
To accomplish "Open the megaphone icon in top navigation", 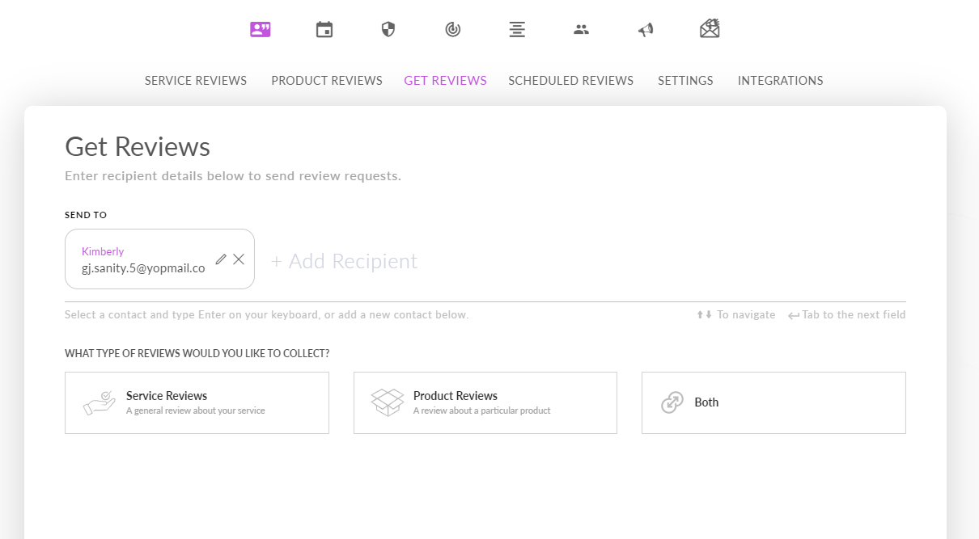I will [x=645, y=30].
